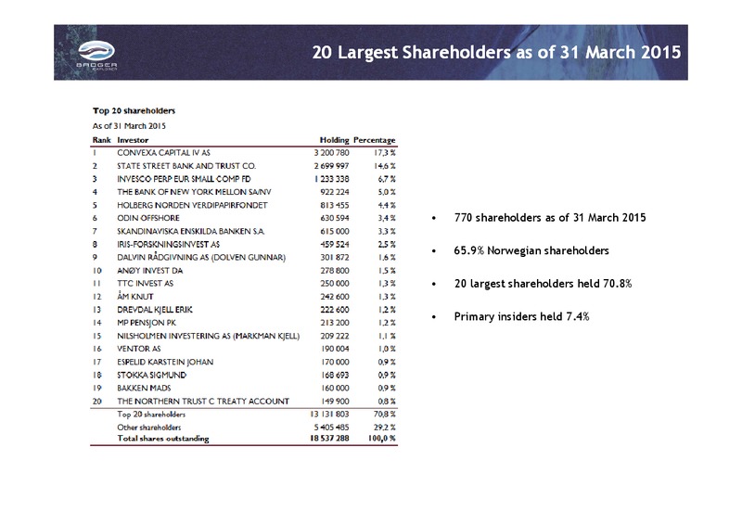Click the total value 18 537 288
Screen dimensions: 742x524
click(329, 439)
